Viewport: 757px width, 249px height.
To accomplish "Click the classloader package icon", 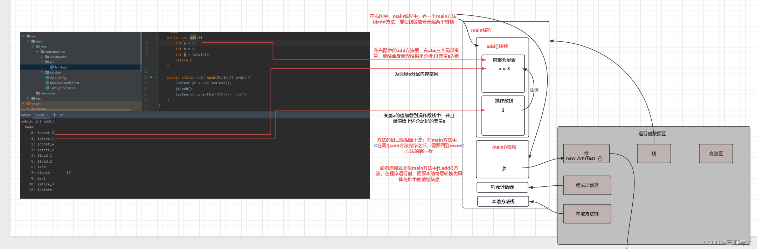I will (47, 57).
